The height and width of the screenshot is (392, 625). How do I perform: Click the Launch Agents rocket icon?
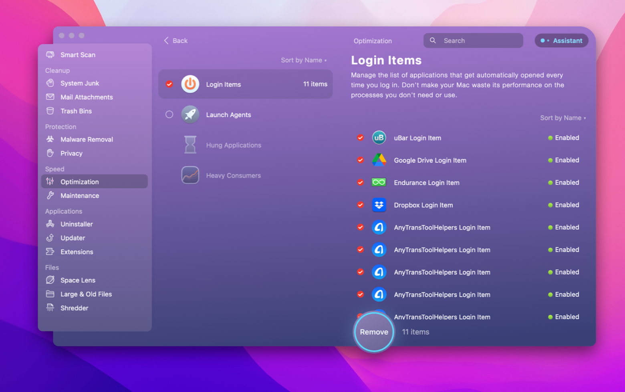coord(190,115)
